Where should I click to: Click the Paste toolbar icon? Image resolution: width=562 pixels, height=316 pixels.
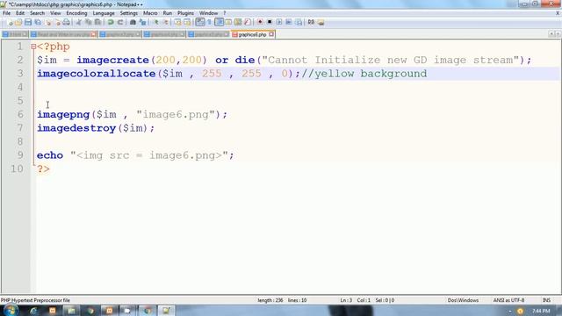(97, 22)
